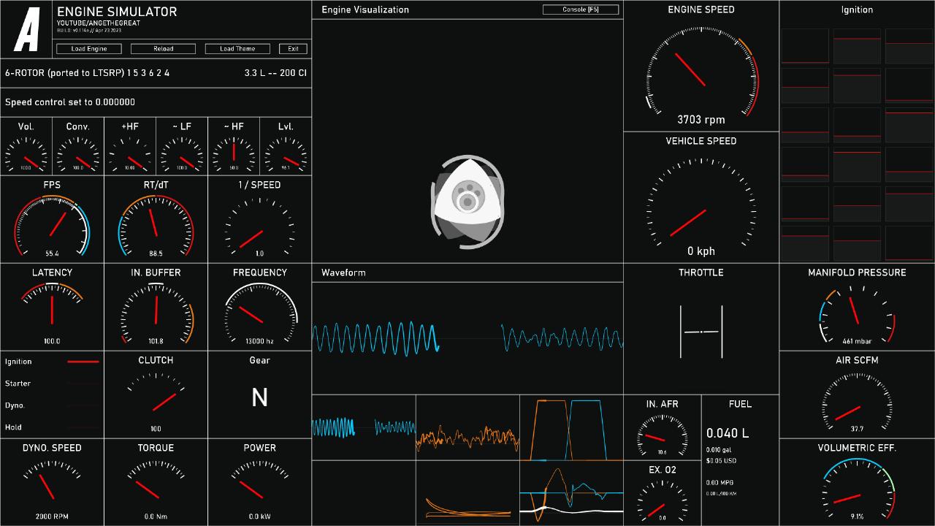Select the Vehicle Speed gauge

point(701,201)
